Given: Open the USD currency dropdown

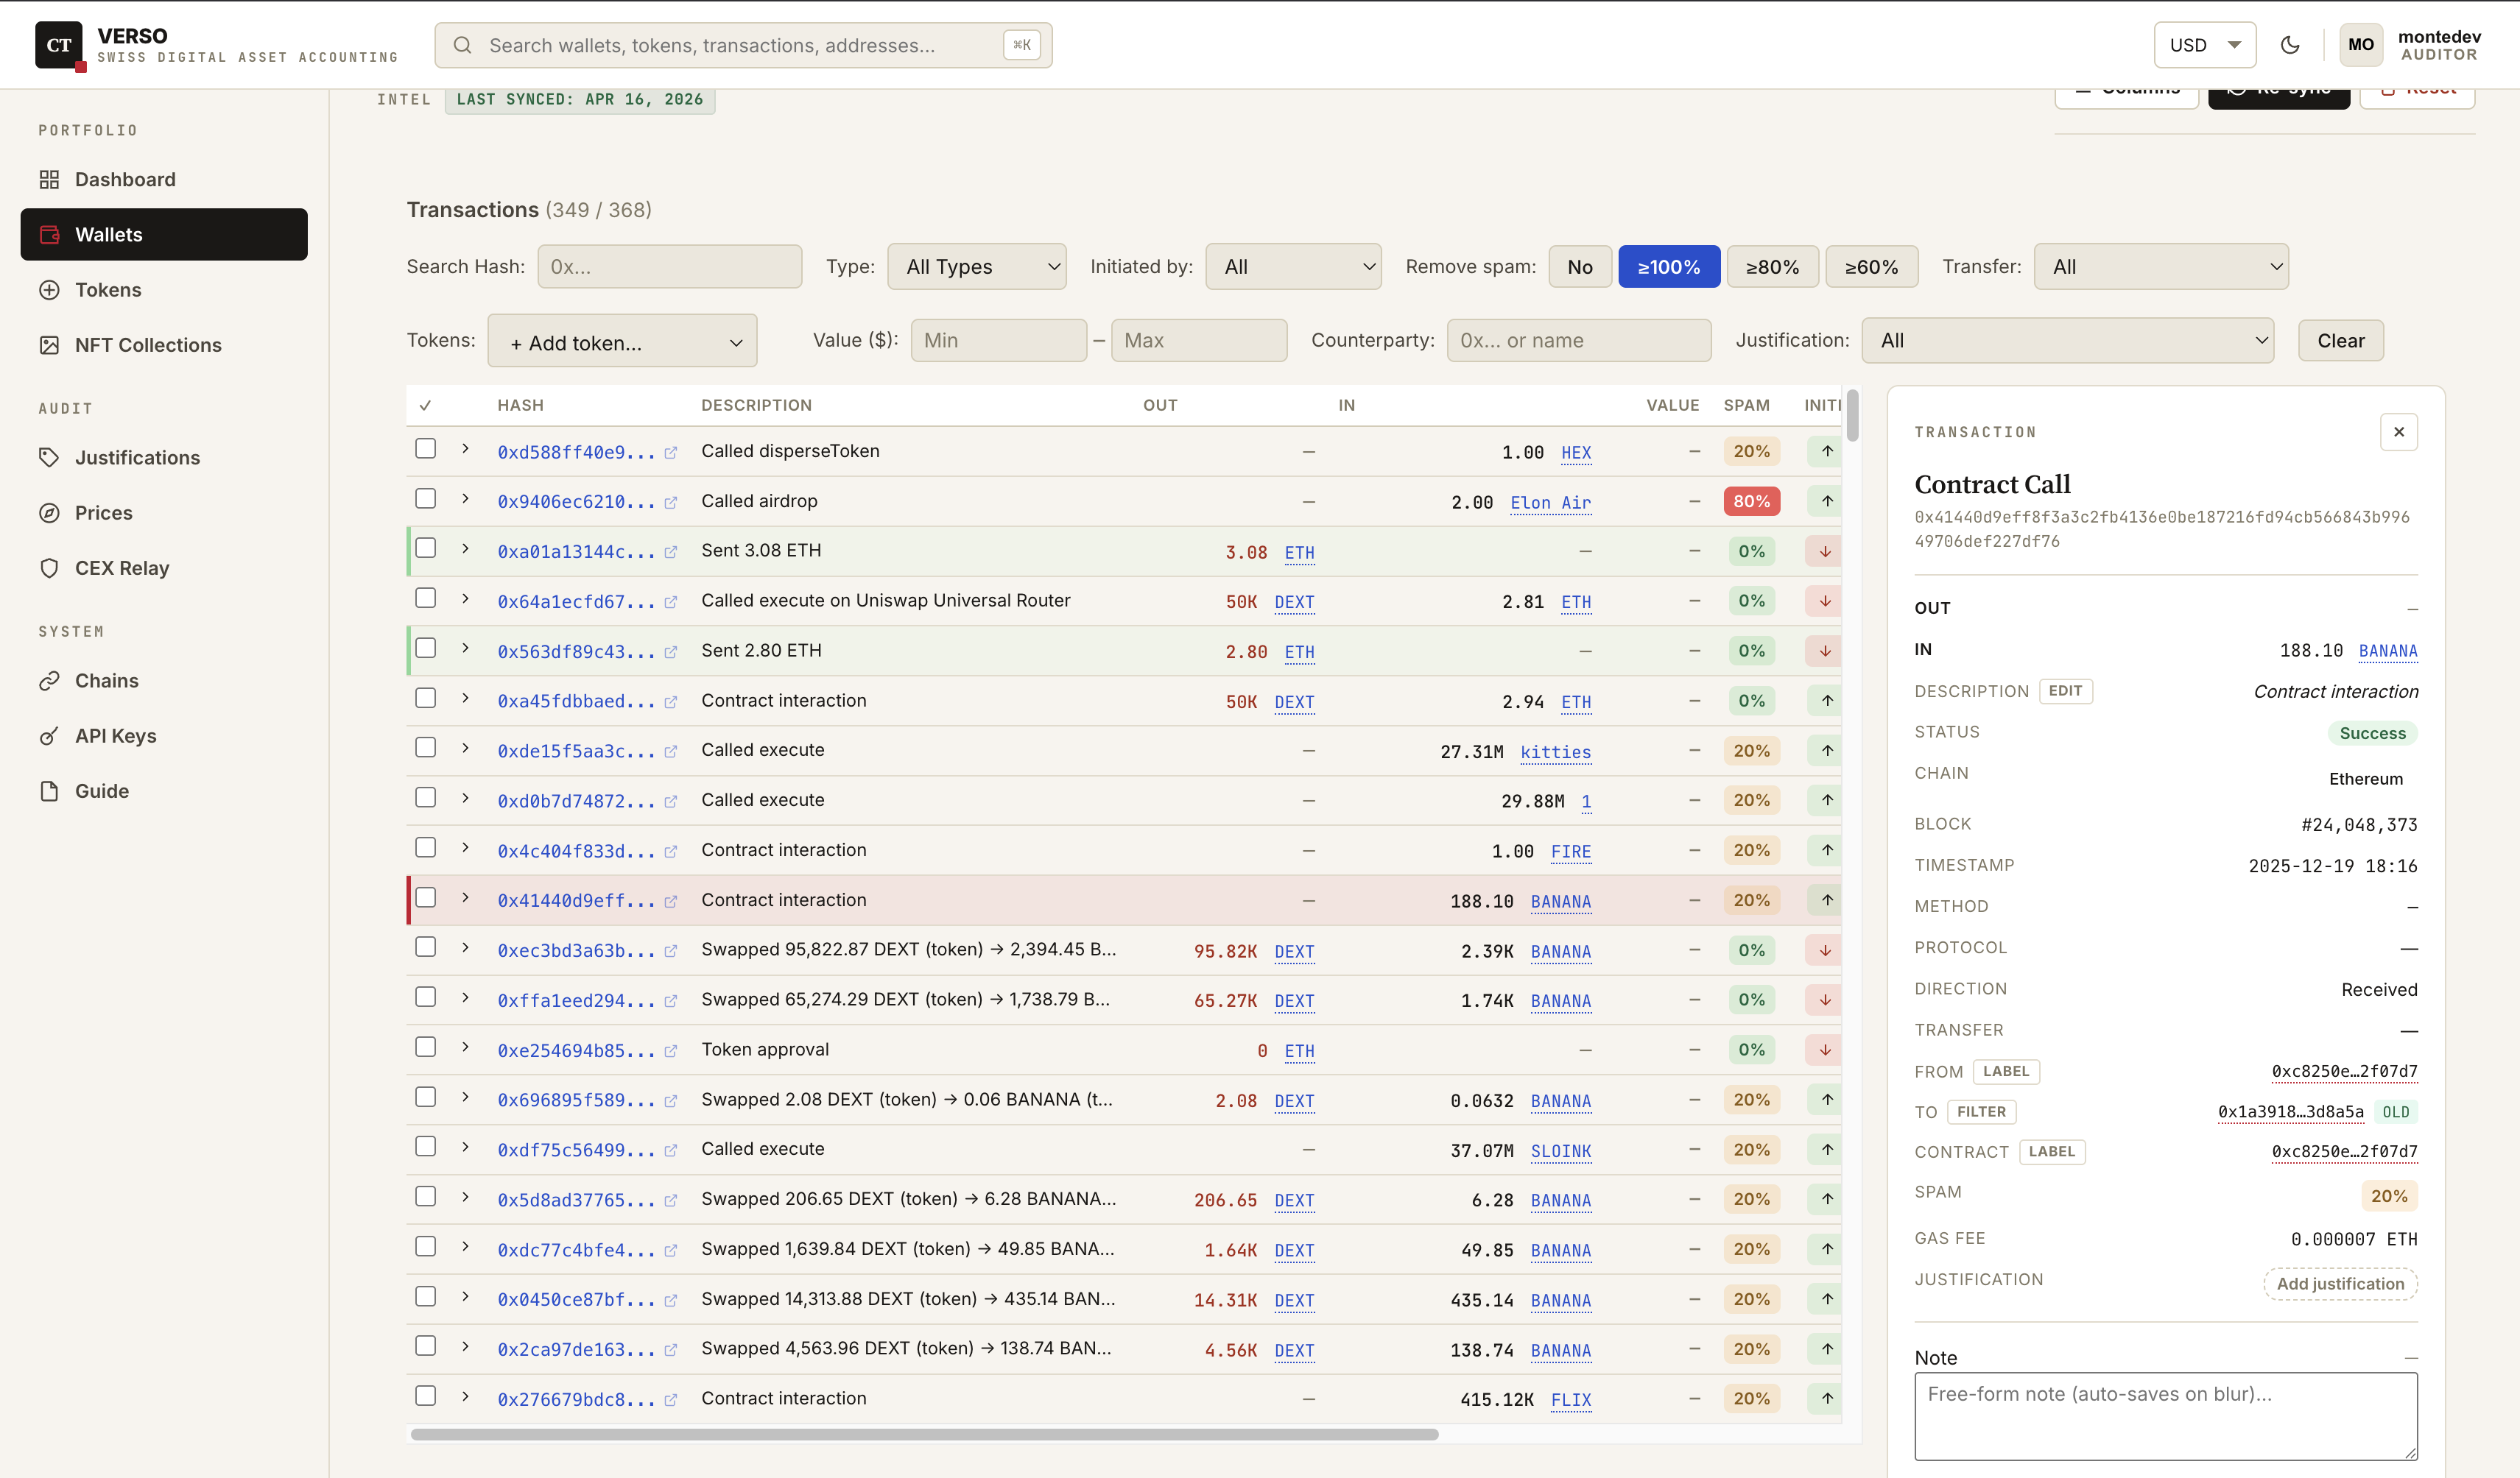Looking at the screenshot, I should point(2204,45).
